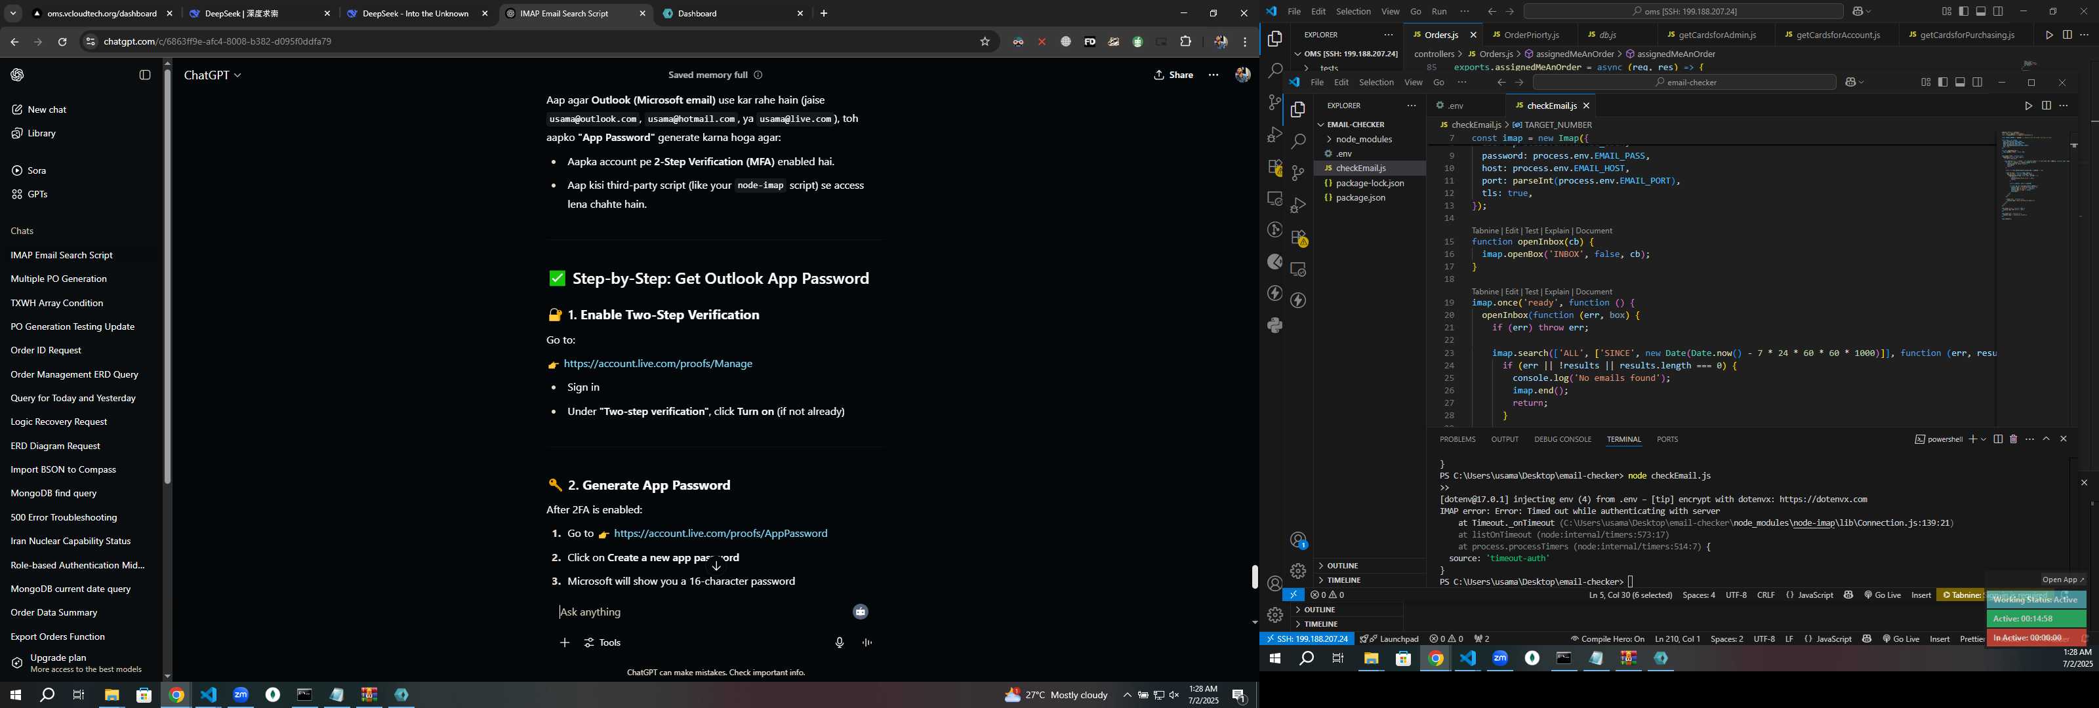
Task: Click the Ask anything message field
Action: (701, 612)
